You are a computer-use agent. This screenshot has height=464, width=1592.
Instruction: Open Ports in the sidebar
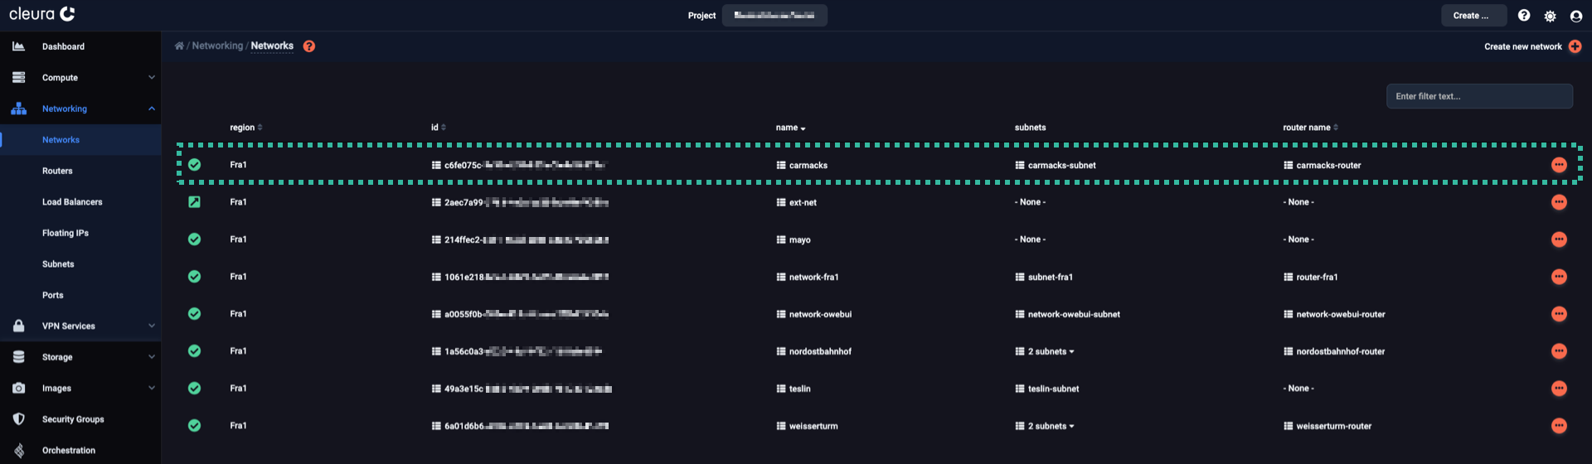click(52, 295)
